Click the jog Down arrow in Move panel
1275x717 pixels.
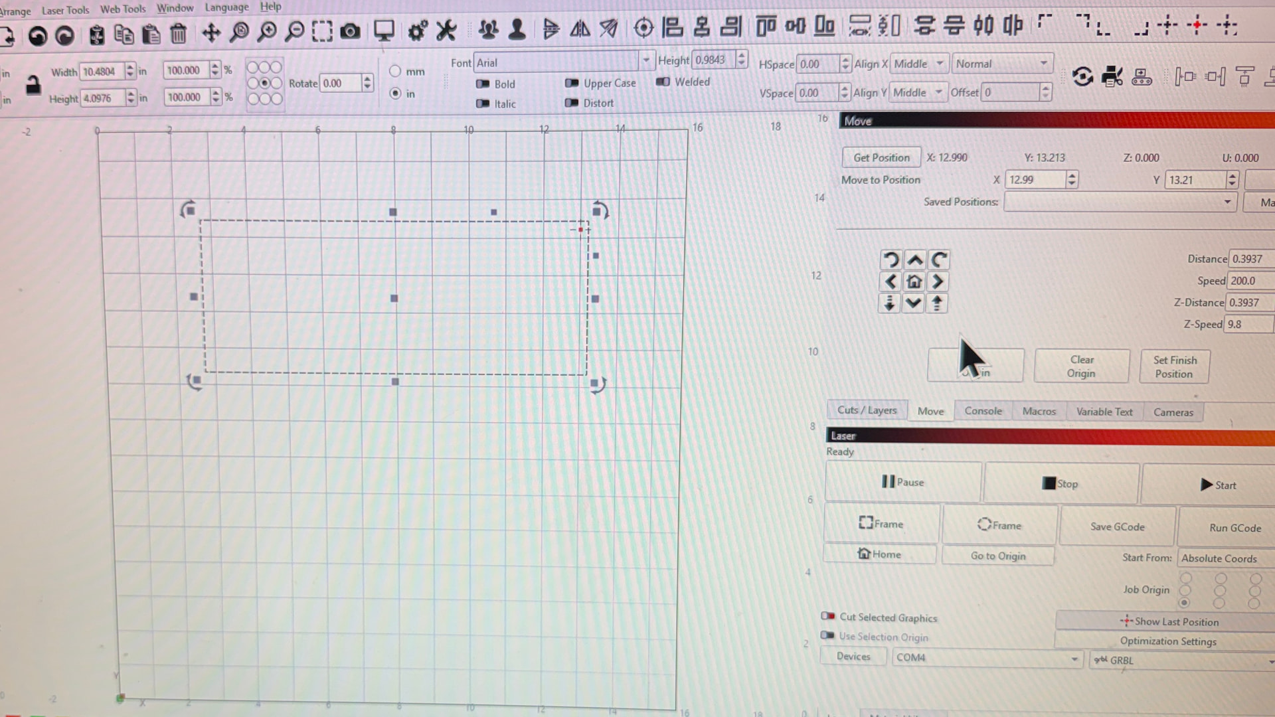click(914, 303)
